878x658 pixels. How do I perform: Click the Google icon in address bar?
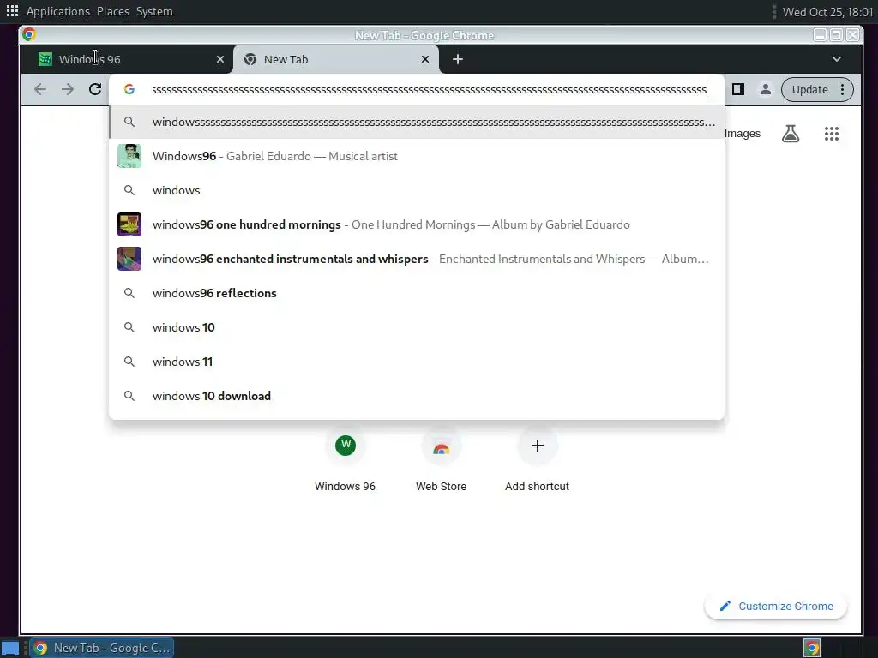[x=129, y=89]
